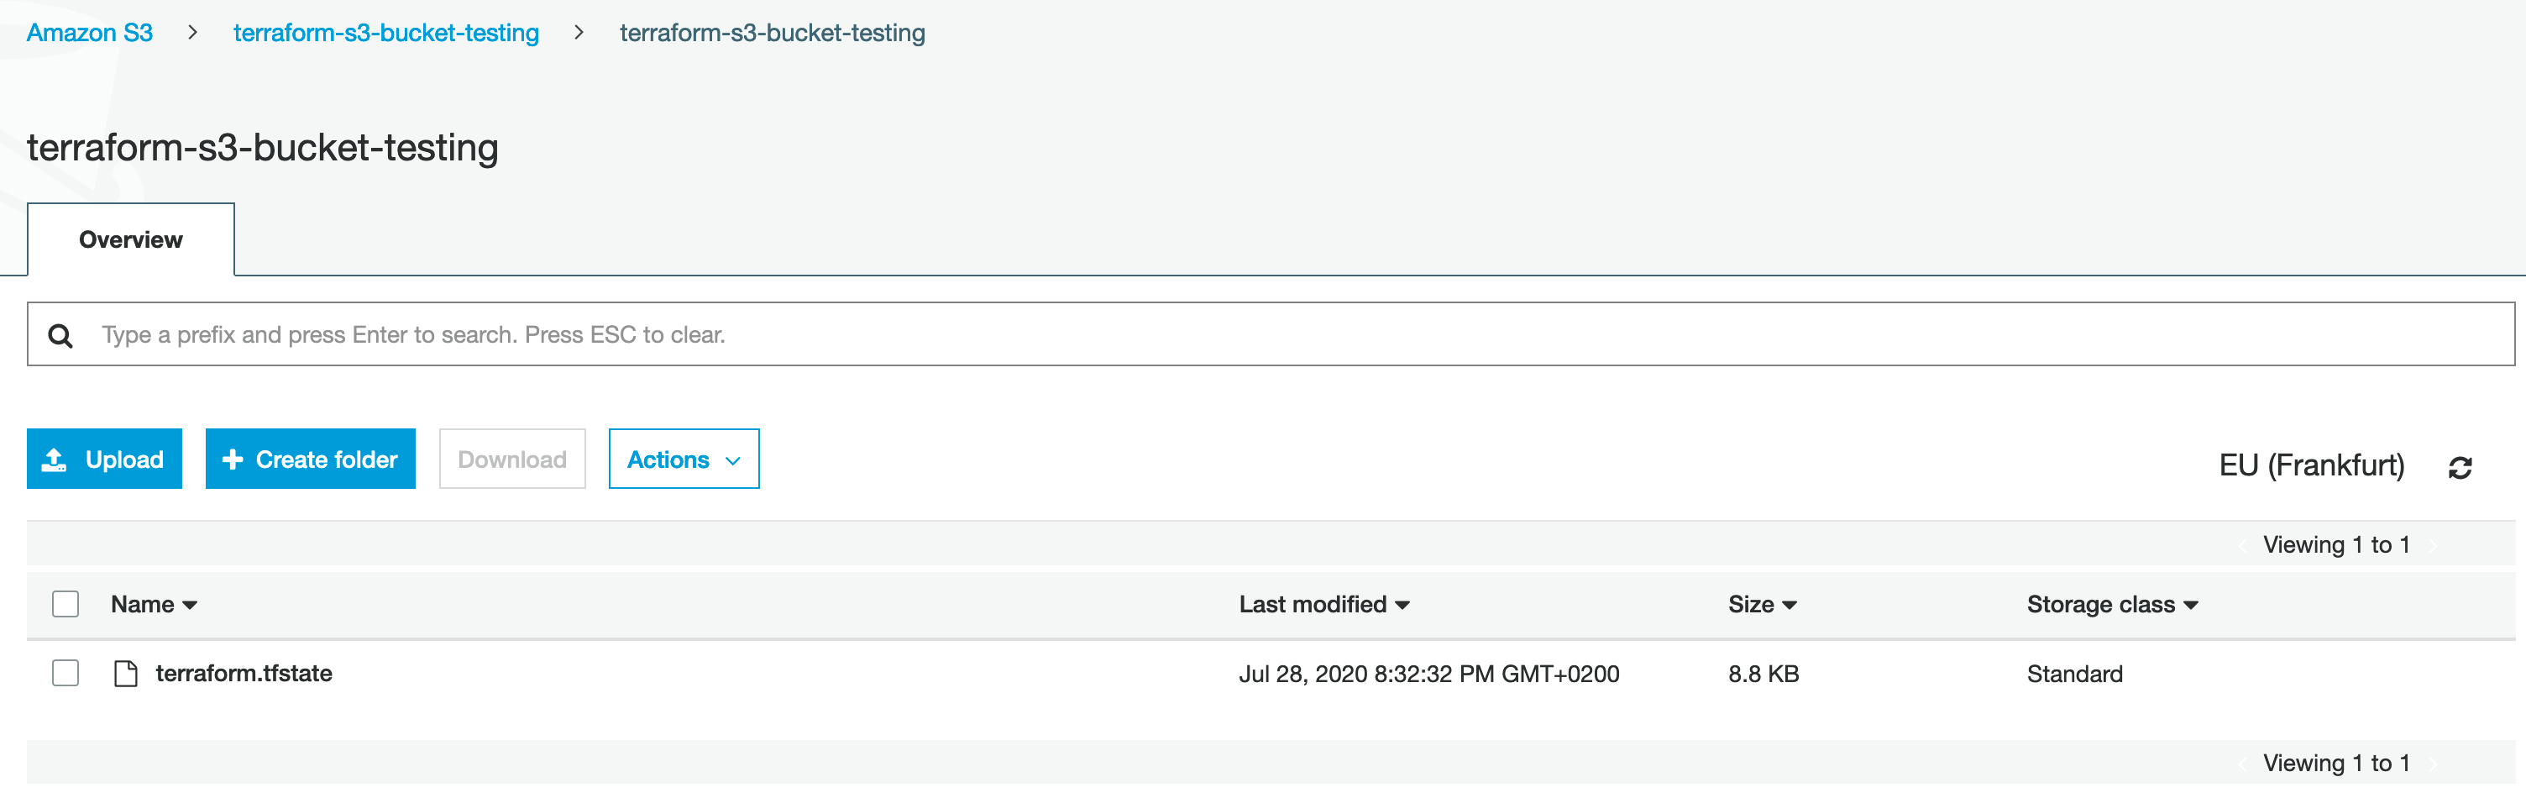Toggle the select-all checkbox in table header
The height and width of the screenshot is (798, 2526).
(66, 604)
